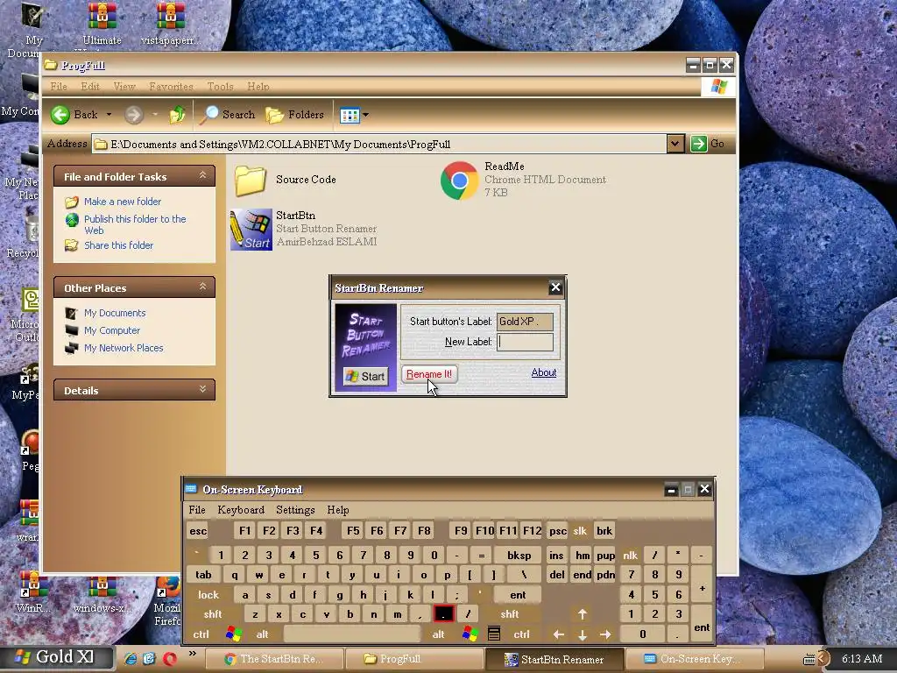Toggle the left shft key
Viewport: 897px width, 673px height.
pyautogui.click(x=213, y=614)
